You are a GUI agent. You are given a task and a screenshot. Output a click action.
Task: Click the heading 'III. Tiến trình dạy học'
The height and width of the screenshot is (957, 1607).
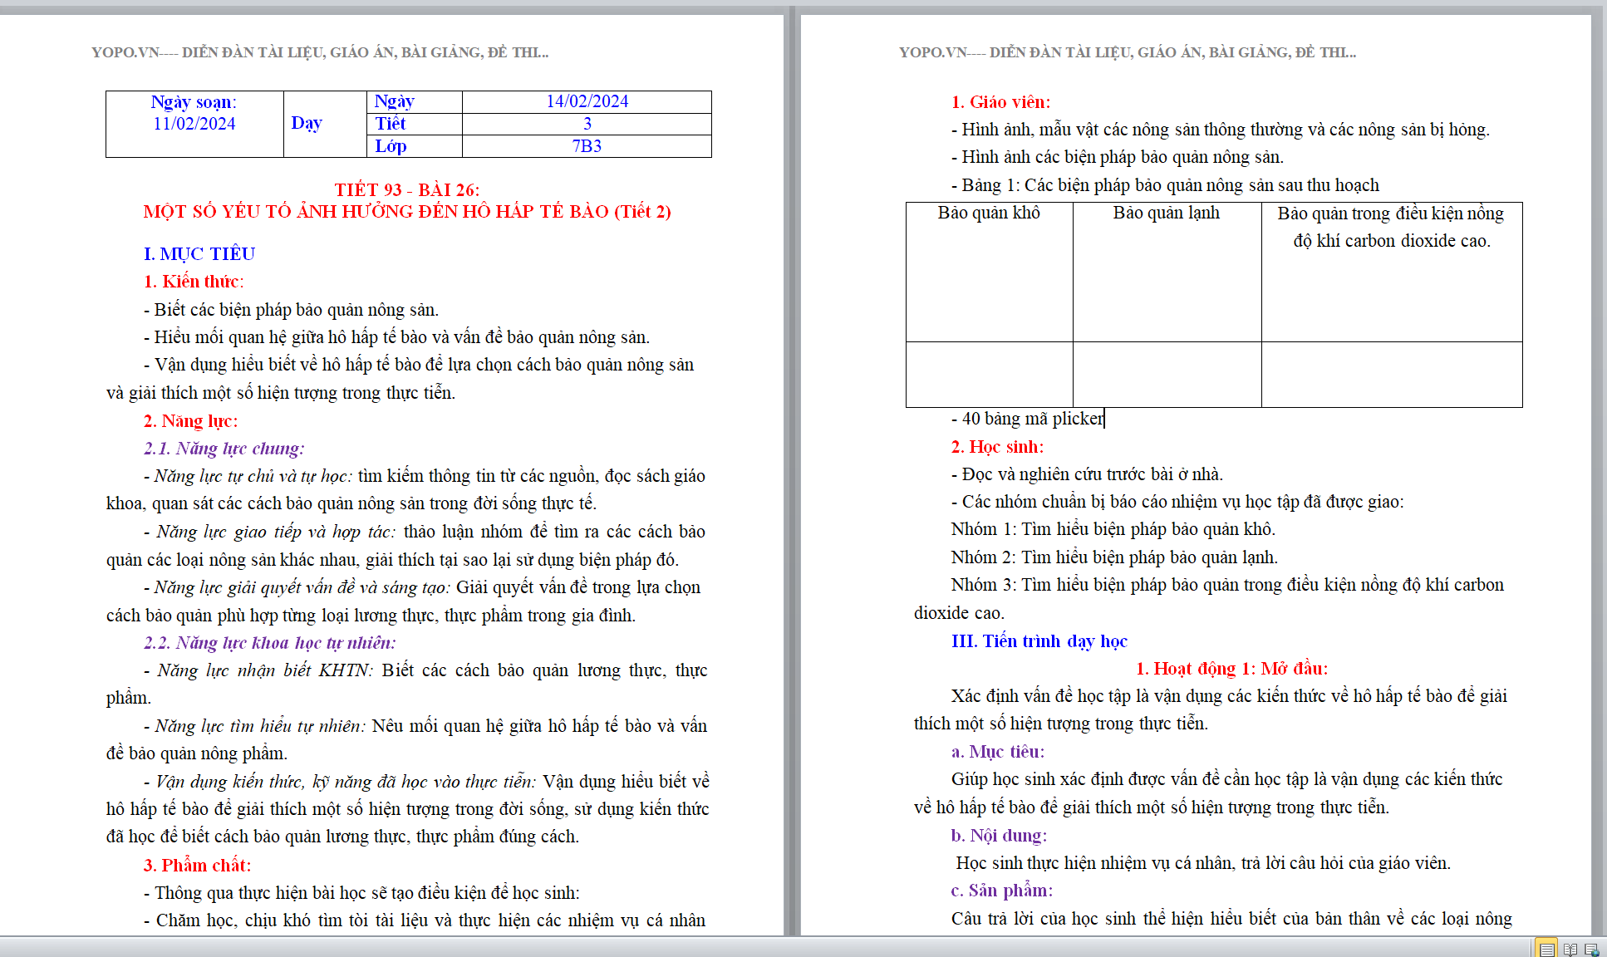pos(1039,641)
